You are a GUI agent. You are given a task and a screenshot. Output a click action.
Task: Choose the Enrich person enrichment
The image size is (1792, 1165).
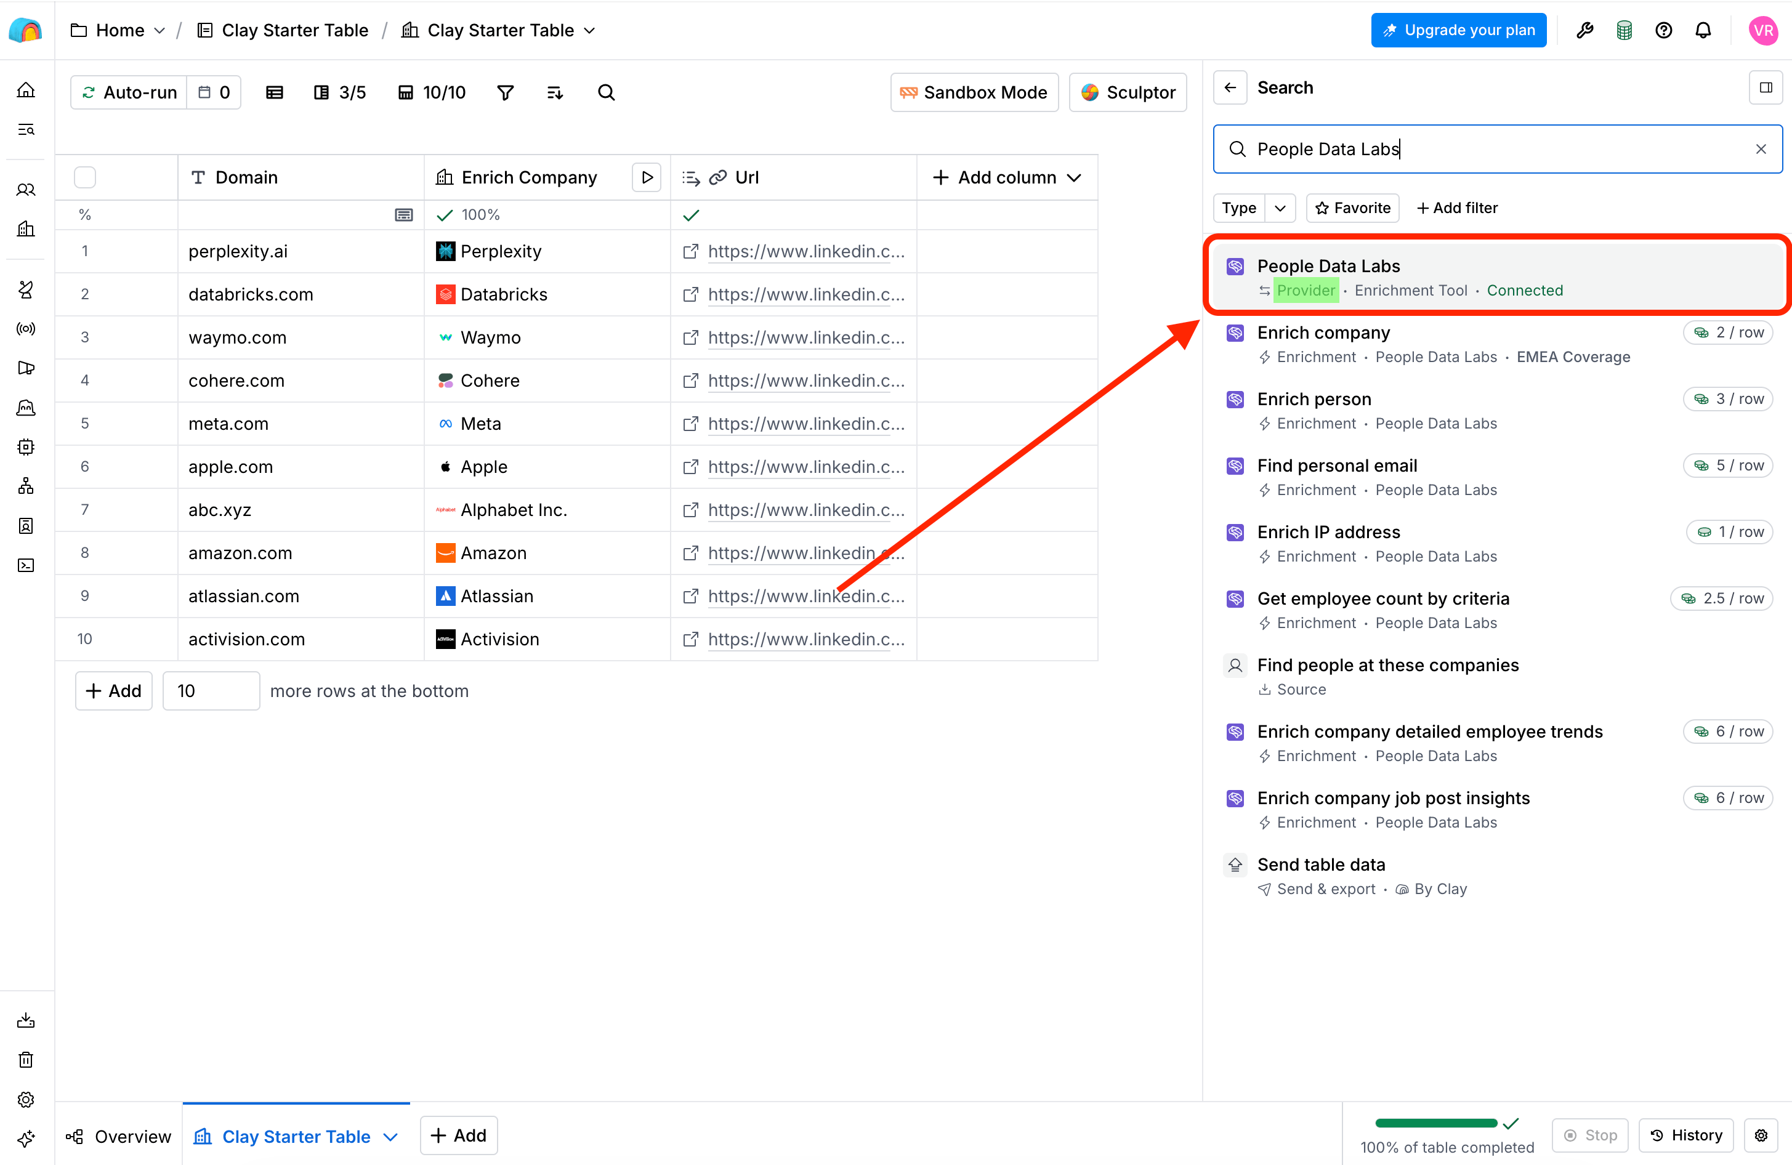tap(1497, 411)
